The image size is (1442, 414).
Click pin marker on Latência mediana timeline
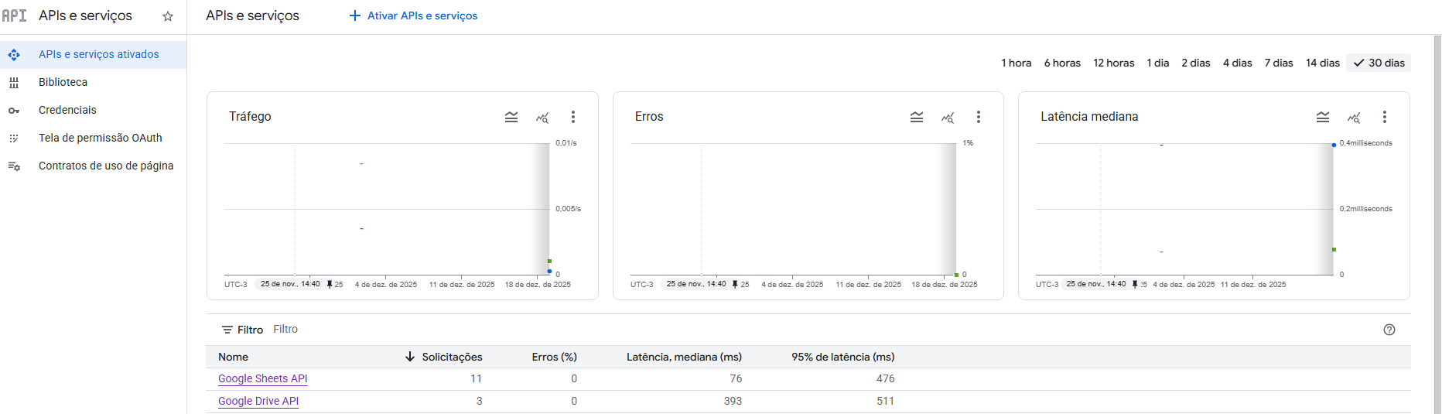coord(1135,285)
